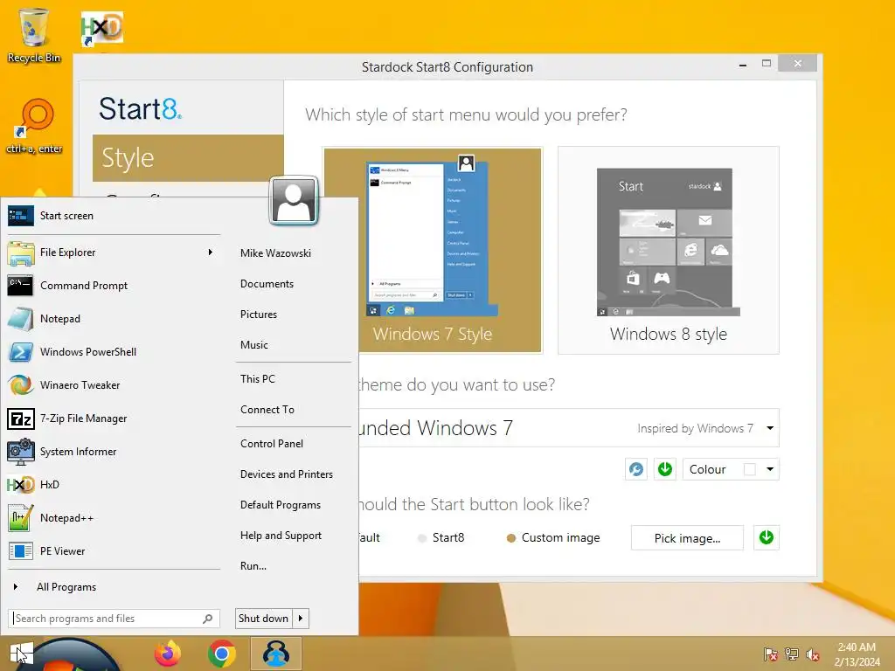Click System Informer icon
The image size is (895, 671).
21,452
